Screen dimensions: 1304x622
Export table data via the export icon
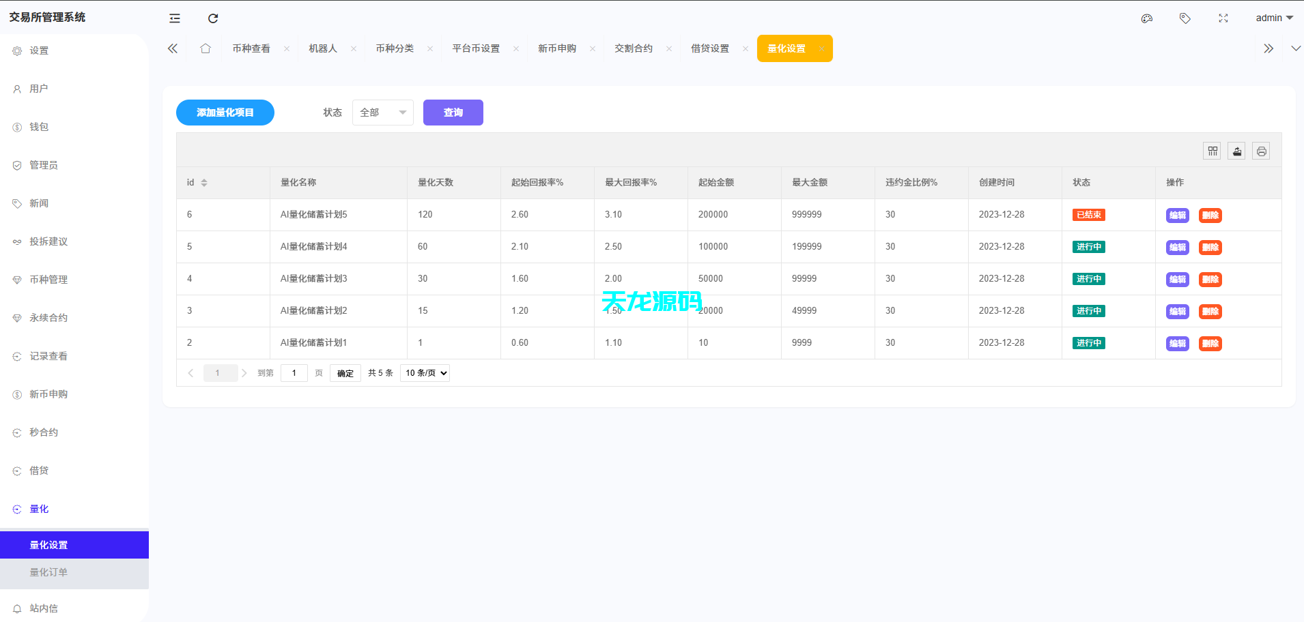[1236, 151]
